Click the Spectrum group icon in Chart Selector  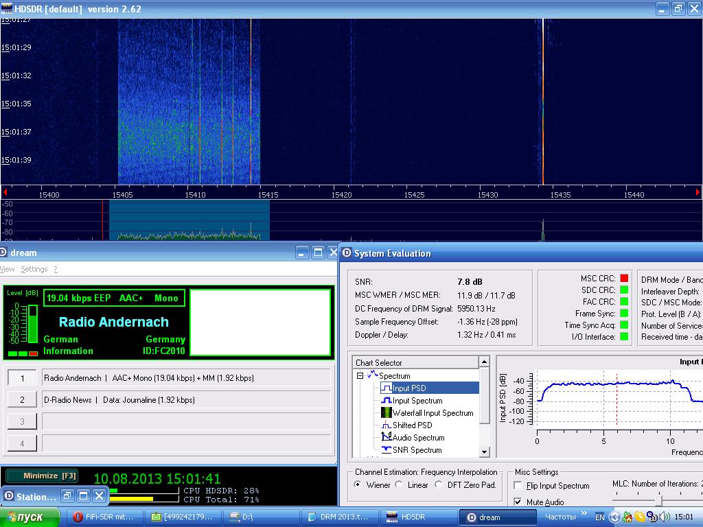coord(372,375)
